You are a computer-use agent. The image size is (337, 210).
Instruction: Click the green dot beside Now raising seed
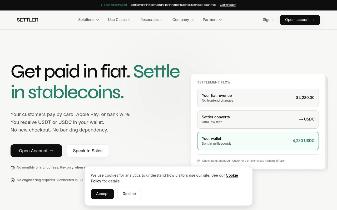pyautogui.click(x=102, y=5)
